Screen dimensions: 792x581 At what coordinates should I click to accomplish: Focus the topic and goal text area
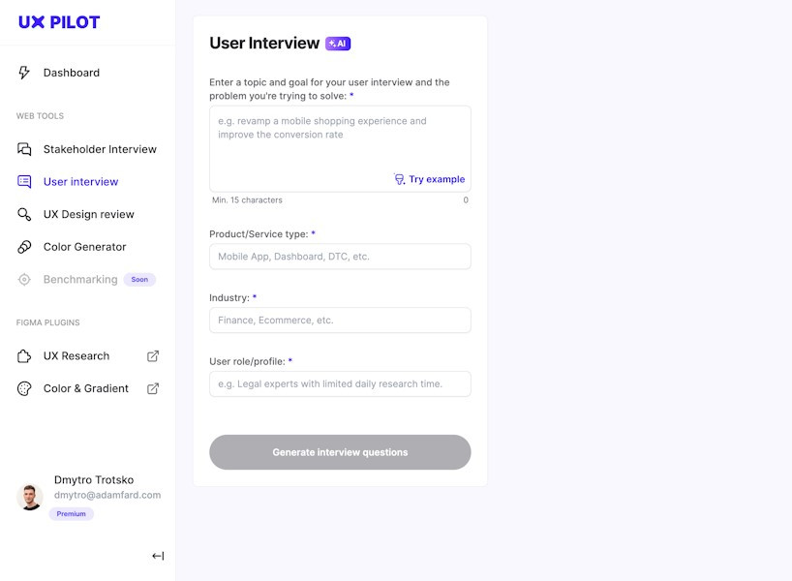pyautogui.click(x=340, y=148)
